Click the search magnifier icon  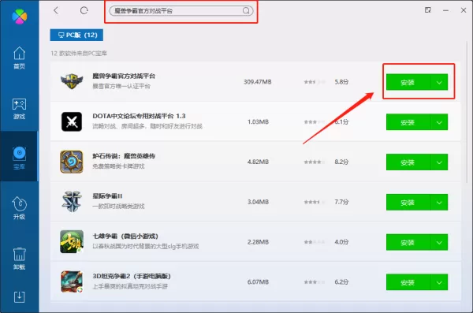[x=246, y=11]
